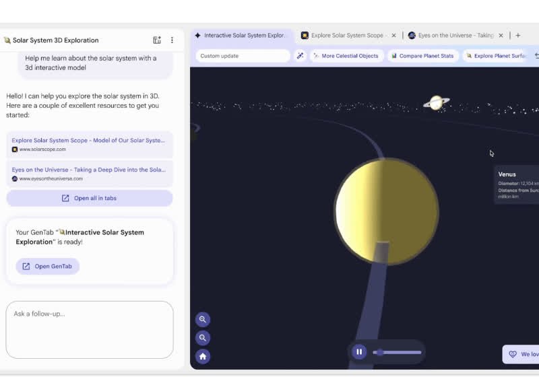539x377 pixels.
Task: Choose the Explore Planet Surface suggestion
Action: point(497,56)
